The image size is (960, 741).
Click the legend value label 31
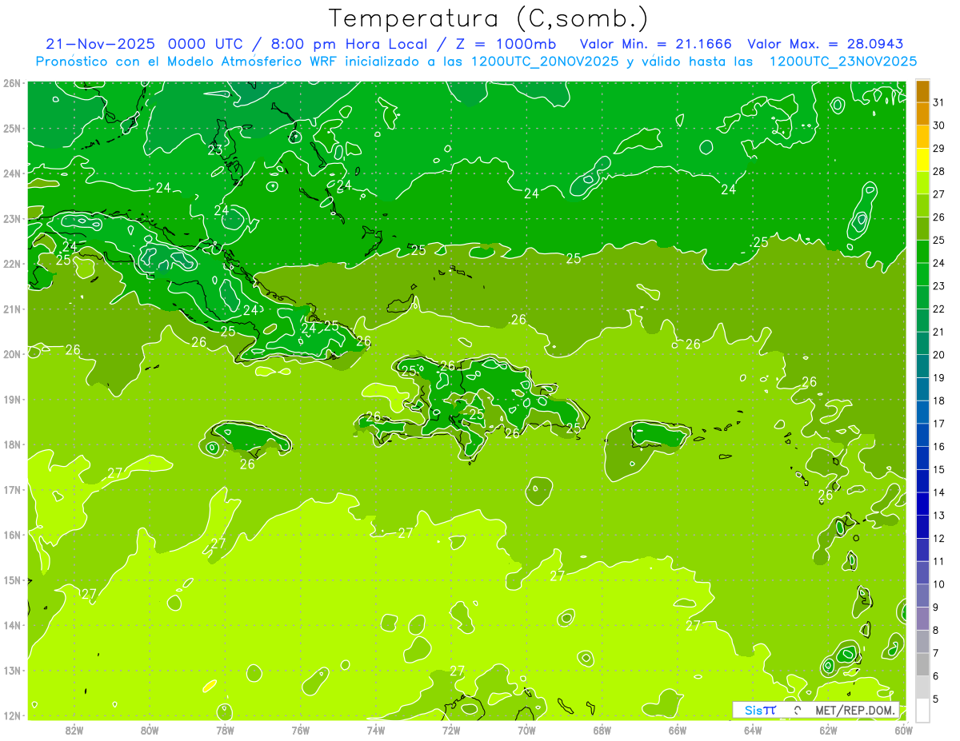938,102
